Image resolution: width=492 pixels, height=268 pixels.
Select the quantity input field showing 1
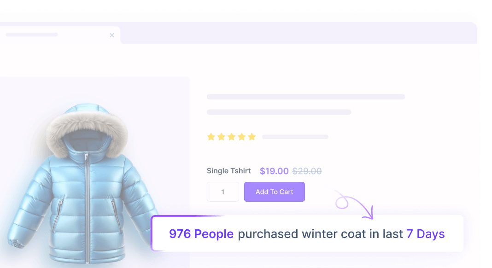(x=223, y=192)
